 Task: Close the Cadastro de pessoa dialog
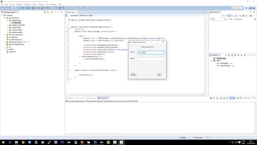[x=163, y=42]
